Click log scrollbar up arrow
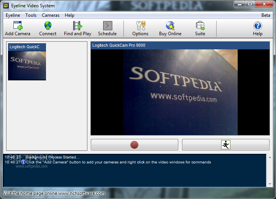Viewport: 276px width, 199px height. (x=270, y=157)
